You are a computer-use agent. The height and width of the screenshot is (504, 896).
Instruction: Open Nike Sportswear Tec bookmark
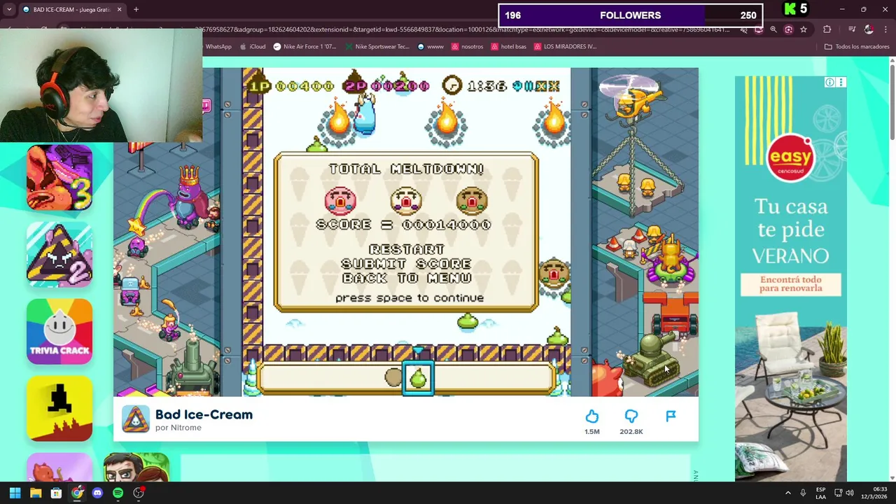pos(377,47)
